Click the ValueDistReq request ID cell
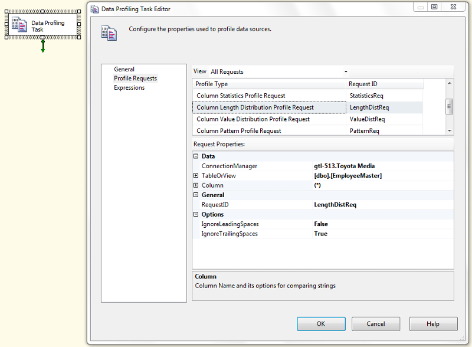This screenshot has height=347, width=472. [385, 119]
